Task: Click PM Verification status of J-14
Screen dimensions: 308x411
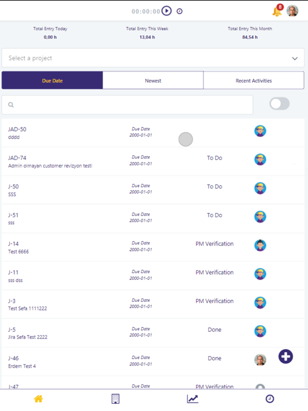Action: (x=214, y=244)
